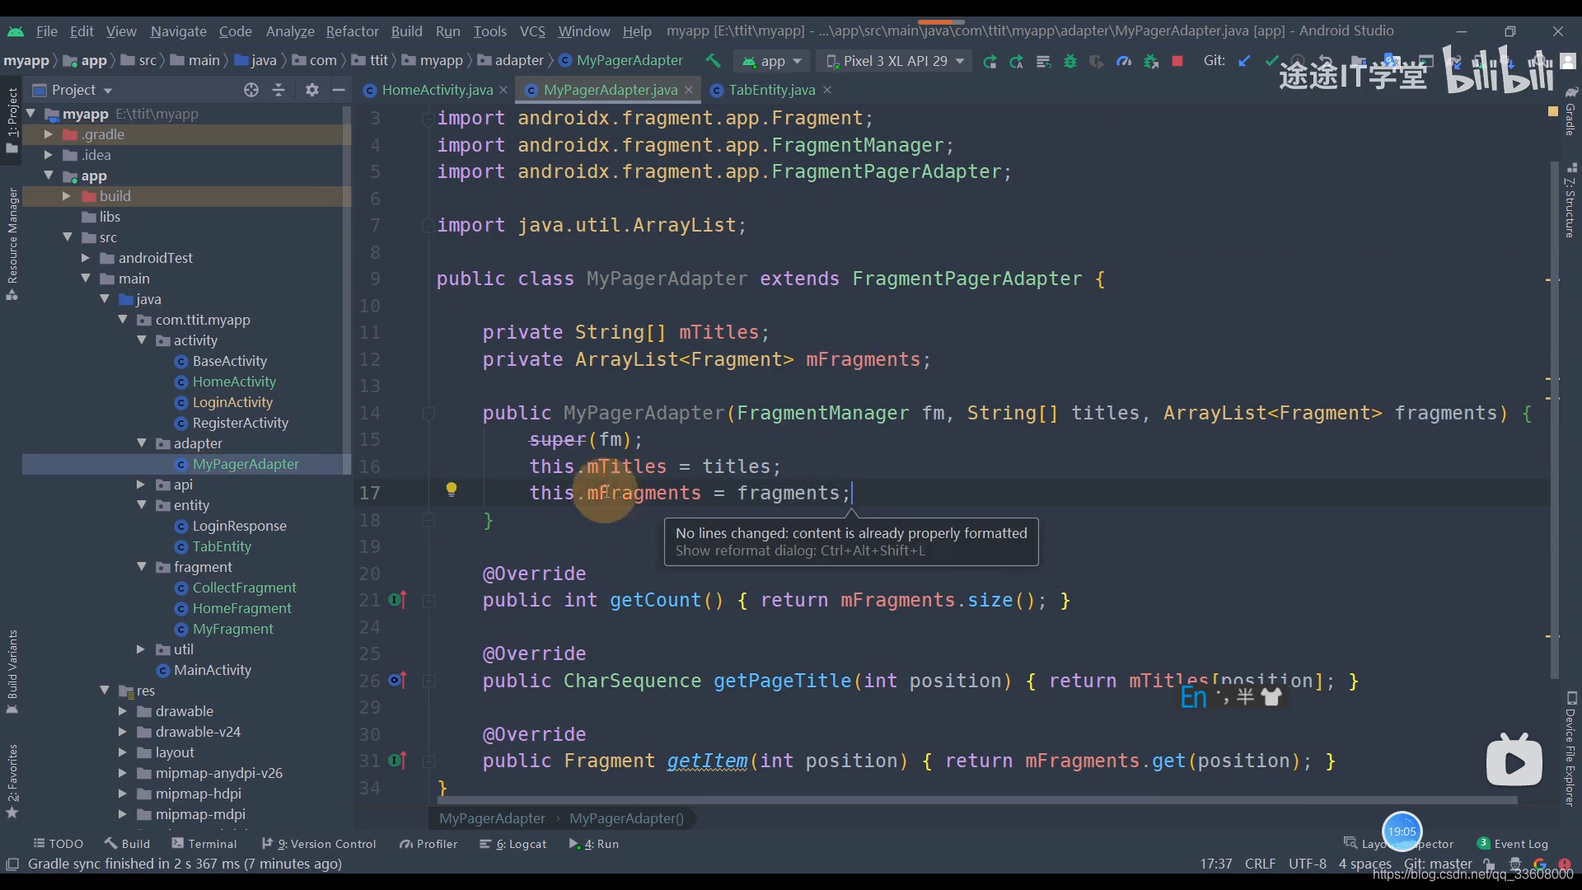Open the File menu
The width and height of the screenshot is (1582, 890).
(x=46, y=30)
